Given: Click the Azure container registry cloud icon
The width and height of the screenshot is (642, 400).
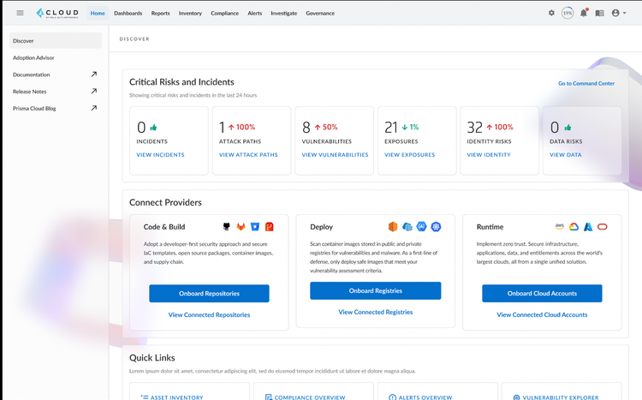Looking at the screenshot, I should (407, 227).
